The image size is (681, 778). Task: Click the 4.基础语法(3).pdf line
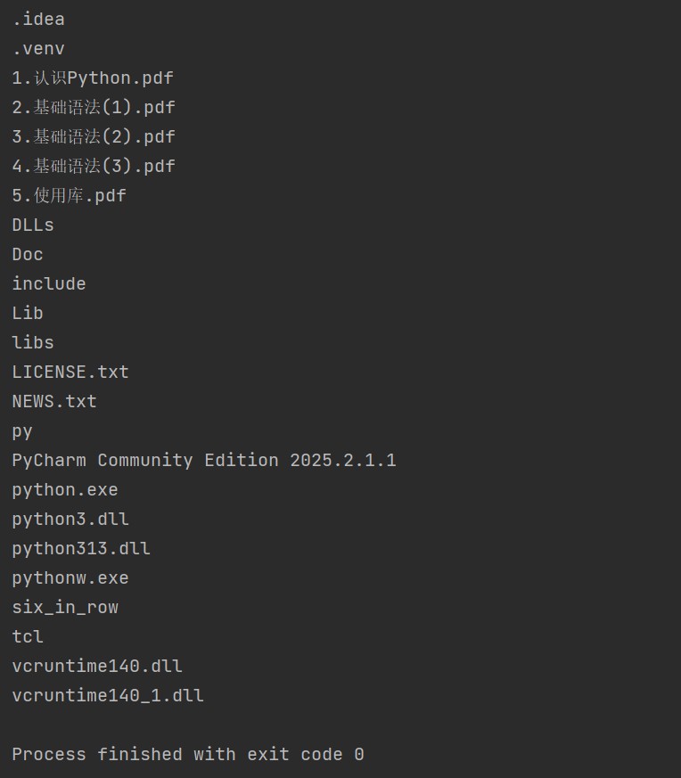coord(94,167)
